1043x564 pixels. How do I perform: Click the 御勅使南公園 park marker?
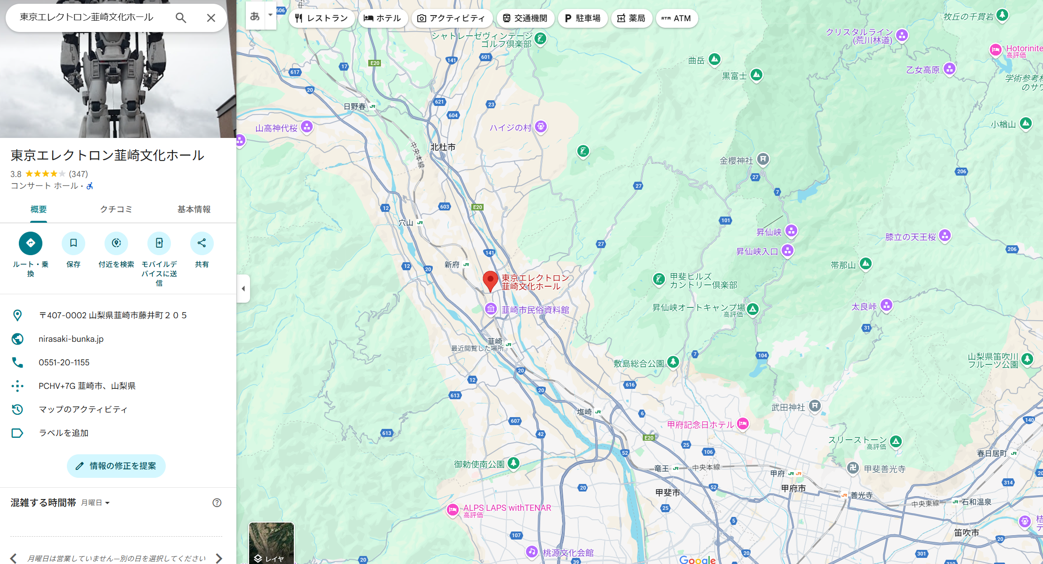click(x=513, y=463)
